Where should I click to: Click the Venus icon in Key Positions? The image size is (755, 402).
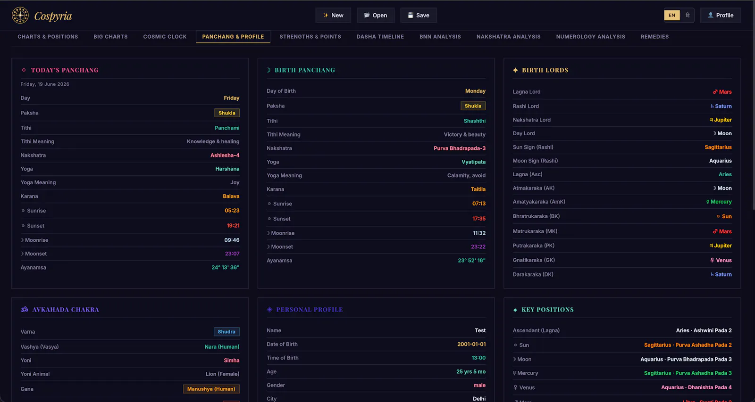[x=516, y=387]
